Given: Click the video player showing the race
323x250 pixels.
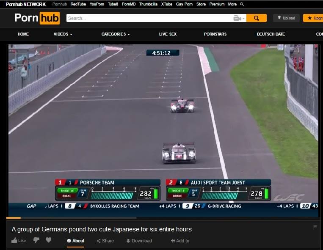Looking at the screenshot, I should pyautogui.click(x=163, y=130).
